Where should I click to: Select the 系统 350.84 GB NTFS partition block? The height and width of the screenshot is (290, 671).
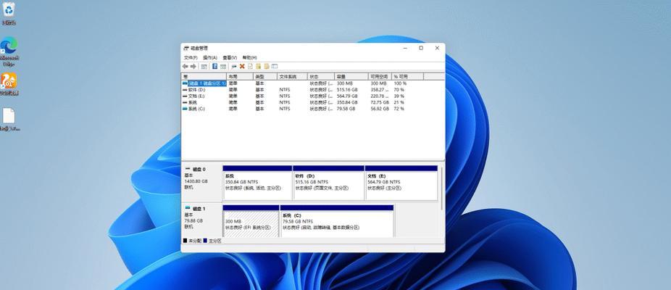[x=257, y=183]
